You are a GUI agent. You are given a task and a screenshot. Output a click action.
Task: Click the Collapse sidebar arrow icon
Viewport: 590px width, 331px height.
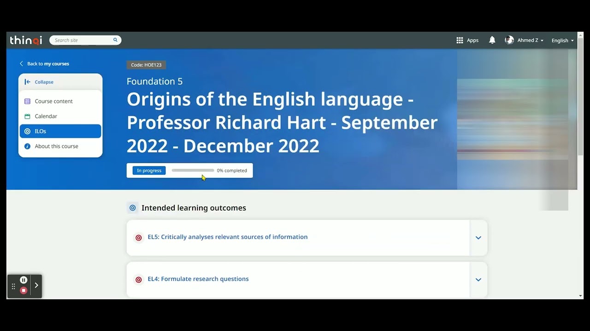pyautogui.click(x=27, y=82)
